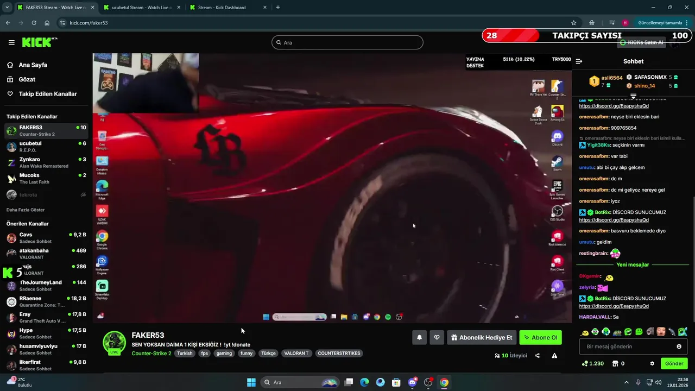Open Windows Start menu

251,382
